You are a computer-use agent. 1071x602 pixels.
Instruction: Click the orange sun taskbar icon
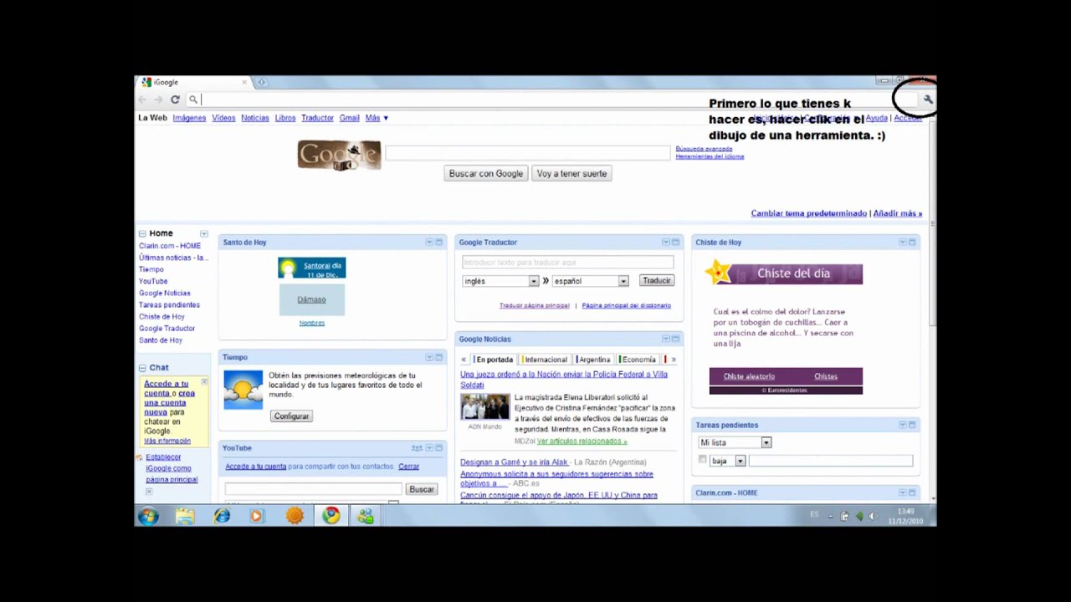[295, 517]
